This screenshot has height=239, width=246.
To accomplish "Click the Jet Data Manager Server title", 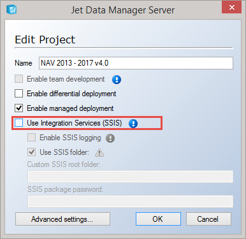I will 123,10.
